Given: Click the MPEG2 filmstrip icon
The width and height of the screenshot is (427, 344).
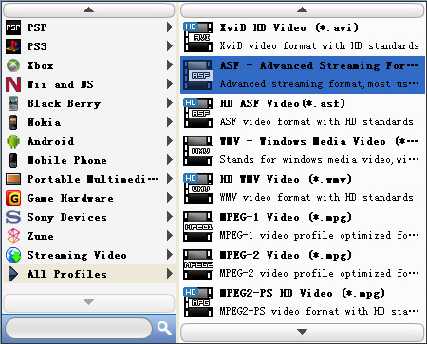Looking at the screenshot, I should pyautogui.click(x=198, y=264).
